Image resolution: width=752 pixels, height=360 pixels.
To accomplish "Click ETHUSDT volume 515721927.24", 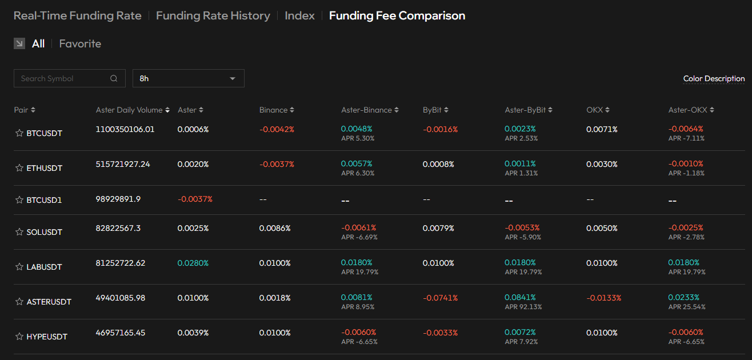I will click(x=123, y=164).
